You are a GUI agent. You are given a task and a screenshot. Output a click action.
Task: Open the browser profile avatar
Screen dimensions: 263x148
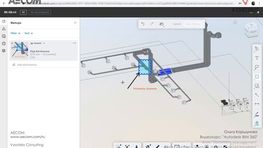coord(253,3)
